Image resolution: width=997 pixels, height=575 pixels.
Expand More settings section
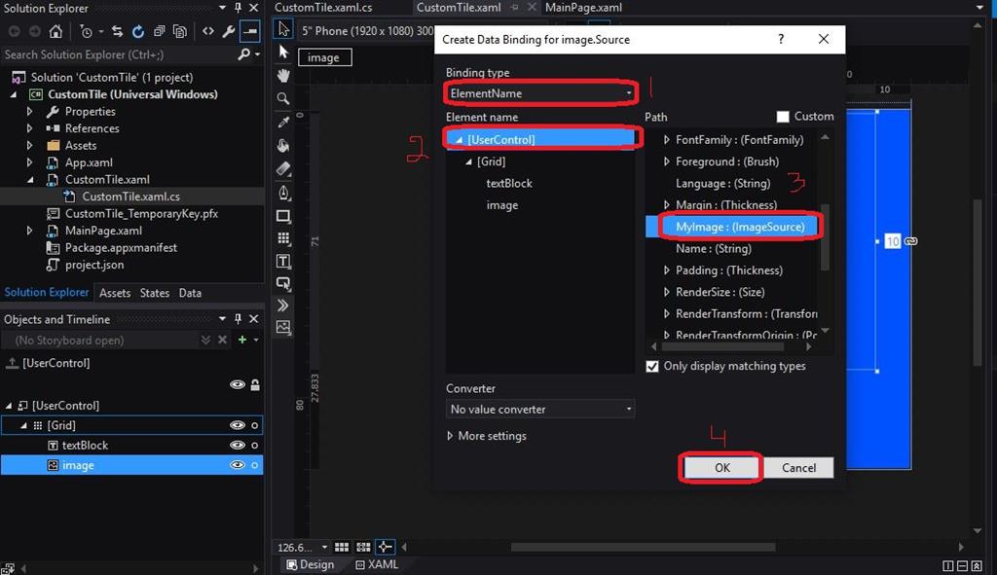[450, 436]
